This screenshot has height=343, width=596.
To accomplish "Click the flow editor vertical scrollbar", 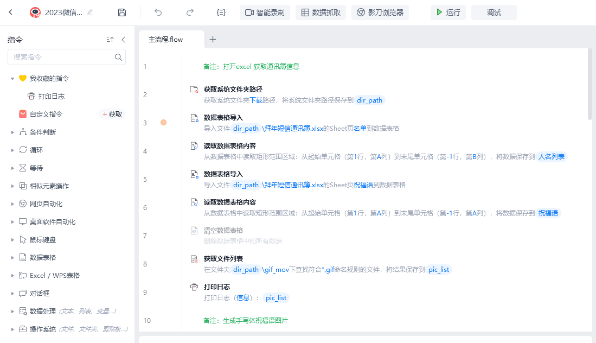I will [x=590, y=84].
